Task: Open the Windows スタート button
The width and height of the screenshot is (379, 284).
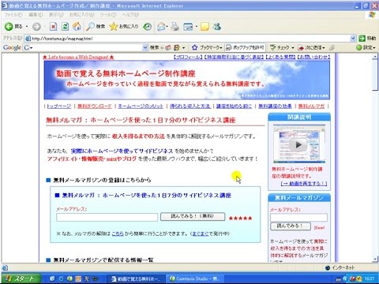Action: click(x=21, y=278)
